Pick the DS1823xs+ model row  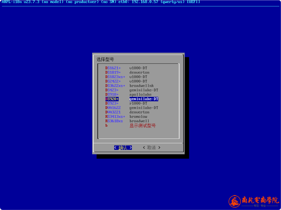126,77
